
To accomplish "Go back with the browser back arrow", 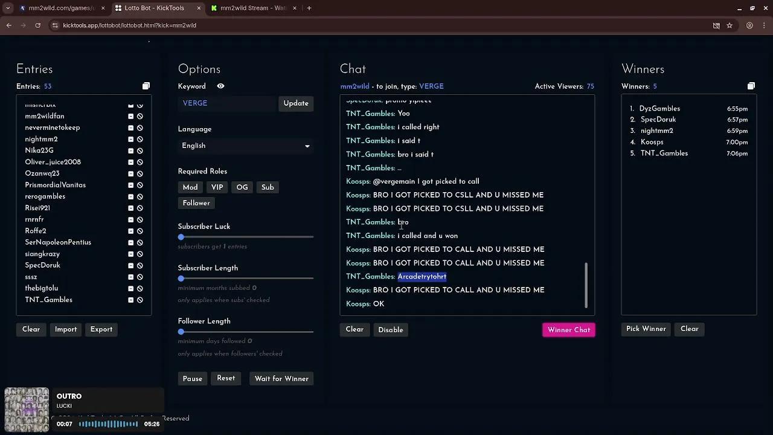I will click(x=9, y=25).
